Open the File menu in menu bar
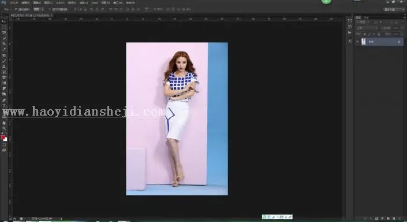Image resolution: width=407 pixels, height=222 pixels. [x=14, y=2]
